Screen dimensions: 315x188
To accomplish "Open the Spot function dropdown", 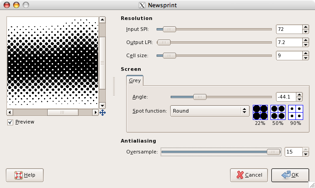I will coord(210,111).
